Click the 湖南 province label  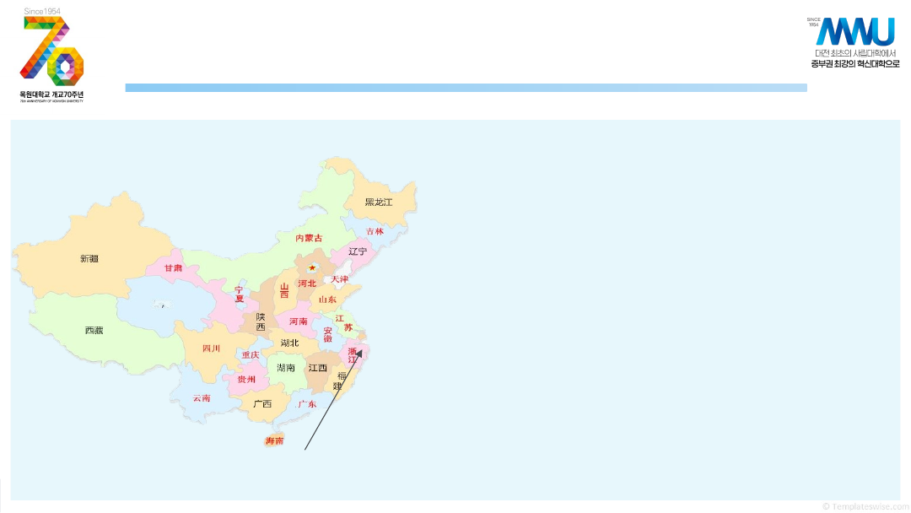click(x=286, y=368)
